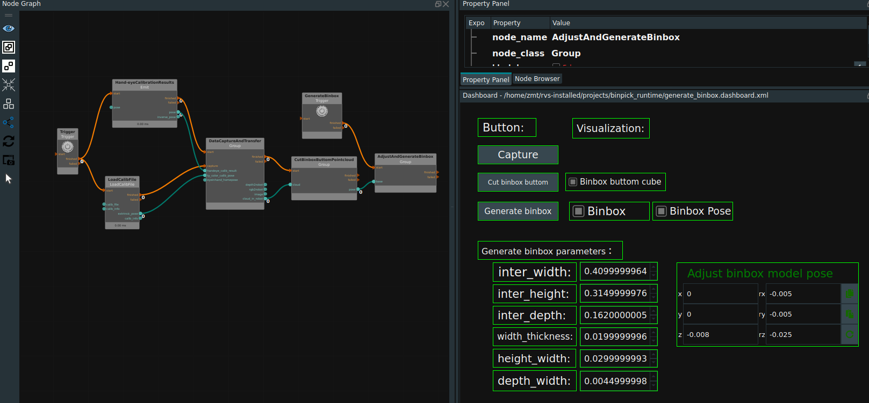869x403 pixels.
Task: Click the node_name value AdjustAndGenerateBinbox
Action: 615,38
